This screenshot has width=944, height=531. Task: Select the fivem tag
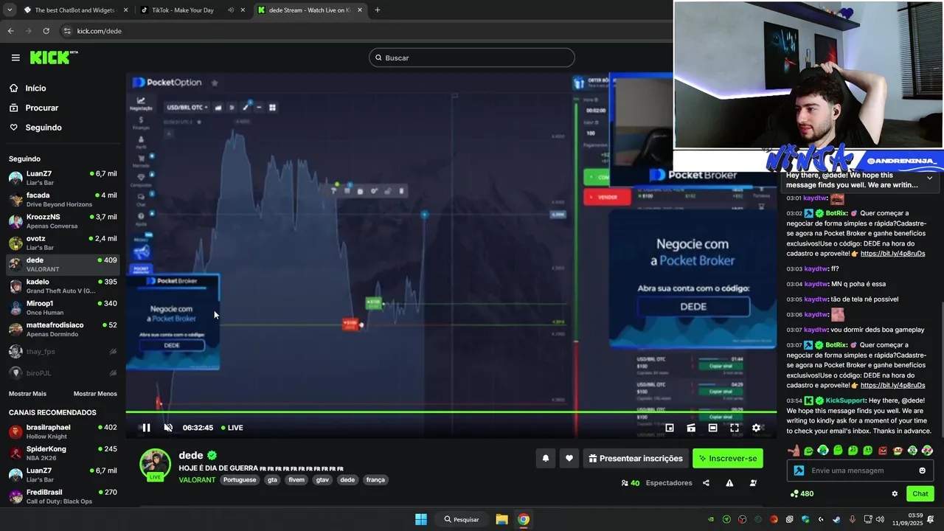pyautogui.click(x=296, y=479)
